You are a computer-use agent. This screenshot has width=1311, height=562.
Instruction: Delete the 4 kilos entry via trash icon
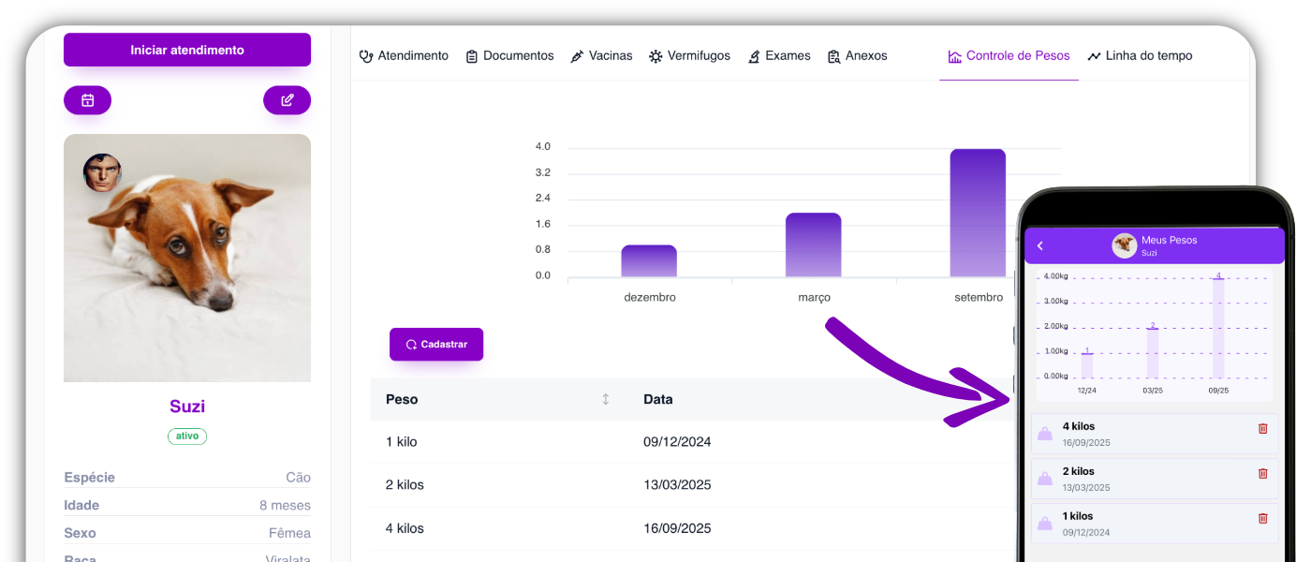[x=1262, y=428]
